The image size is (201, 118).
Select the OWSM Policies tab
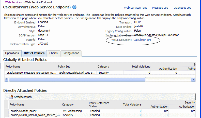click(x=34, y=53)
